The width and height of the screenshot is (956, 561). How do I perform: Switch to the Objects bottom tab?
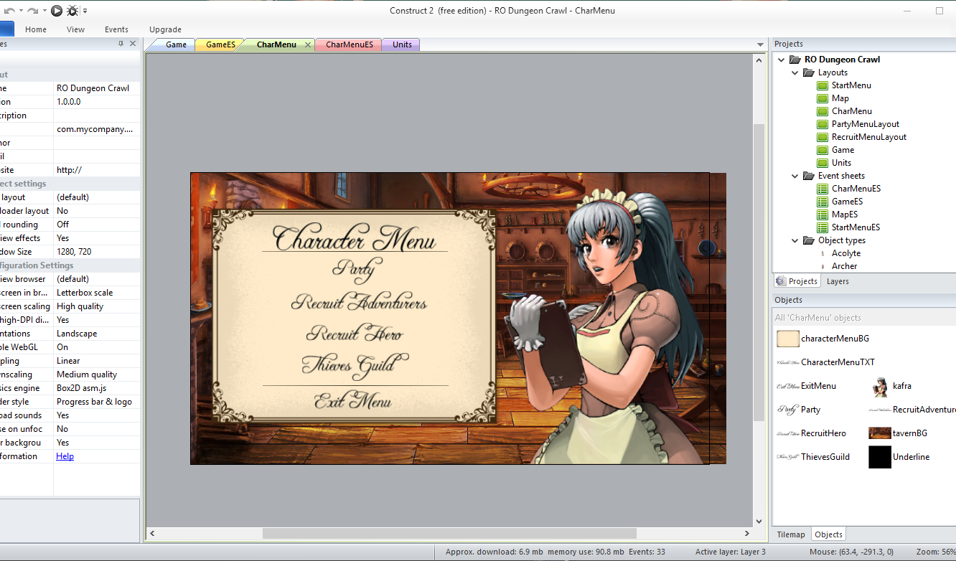(828, 534)
